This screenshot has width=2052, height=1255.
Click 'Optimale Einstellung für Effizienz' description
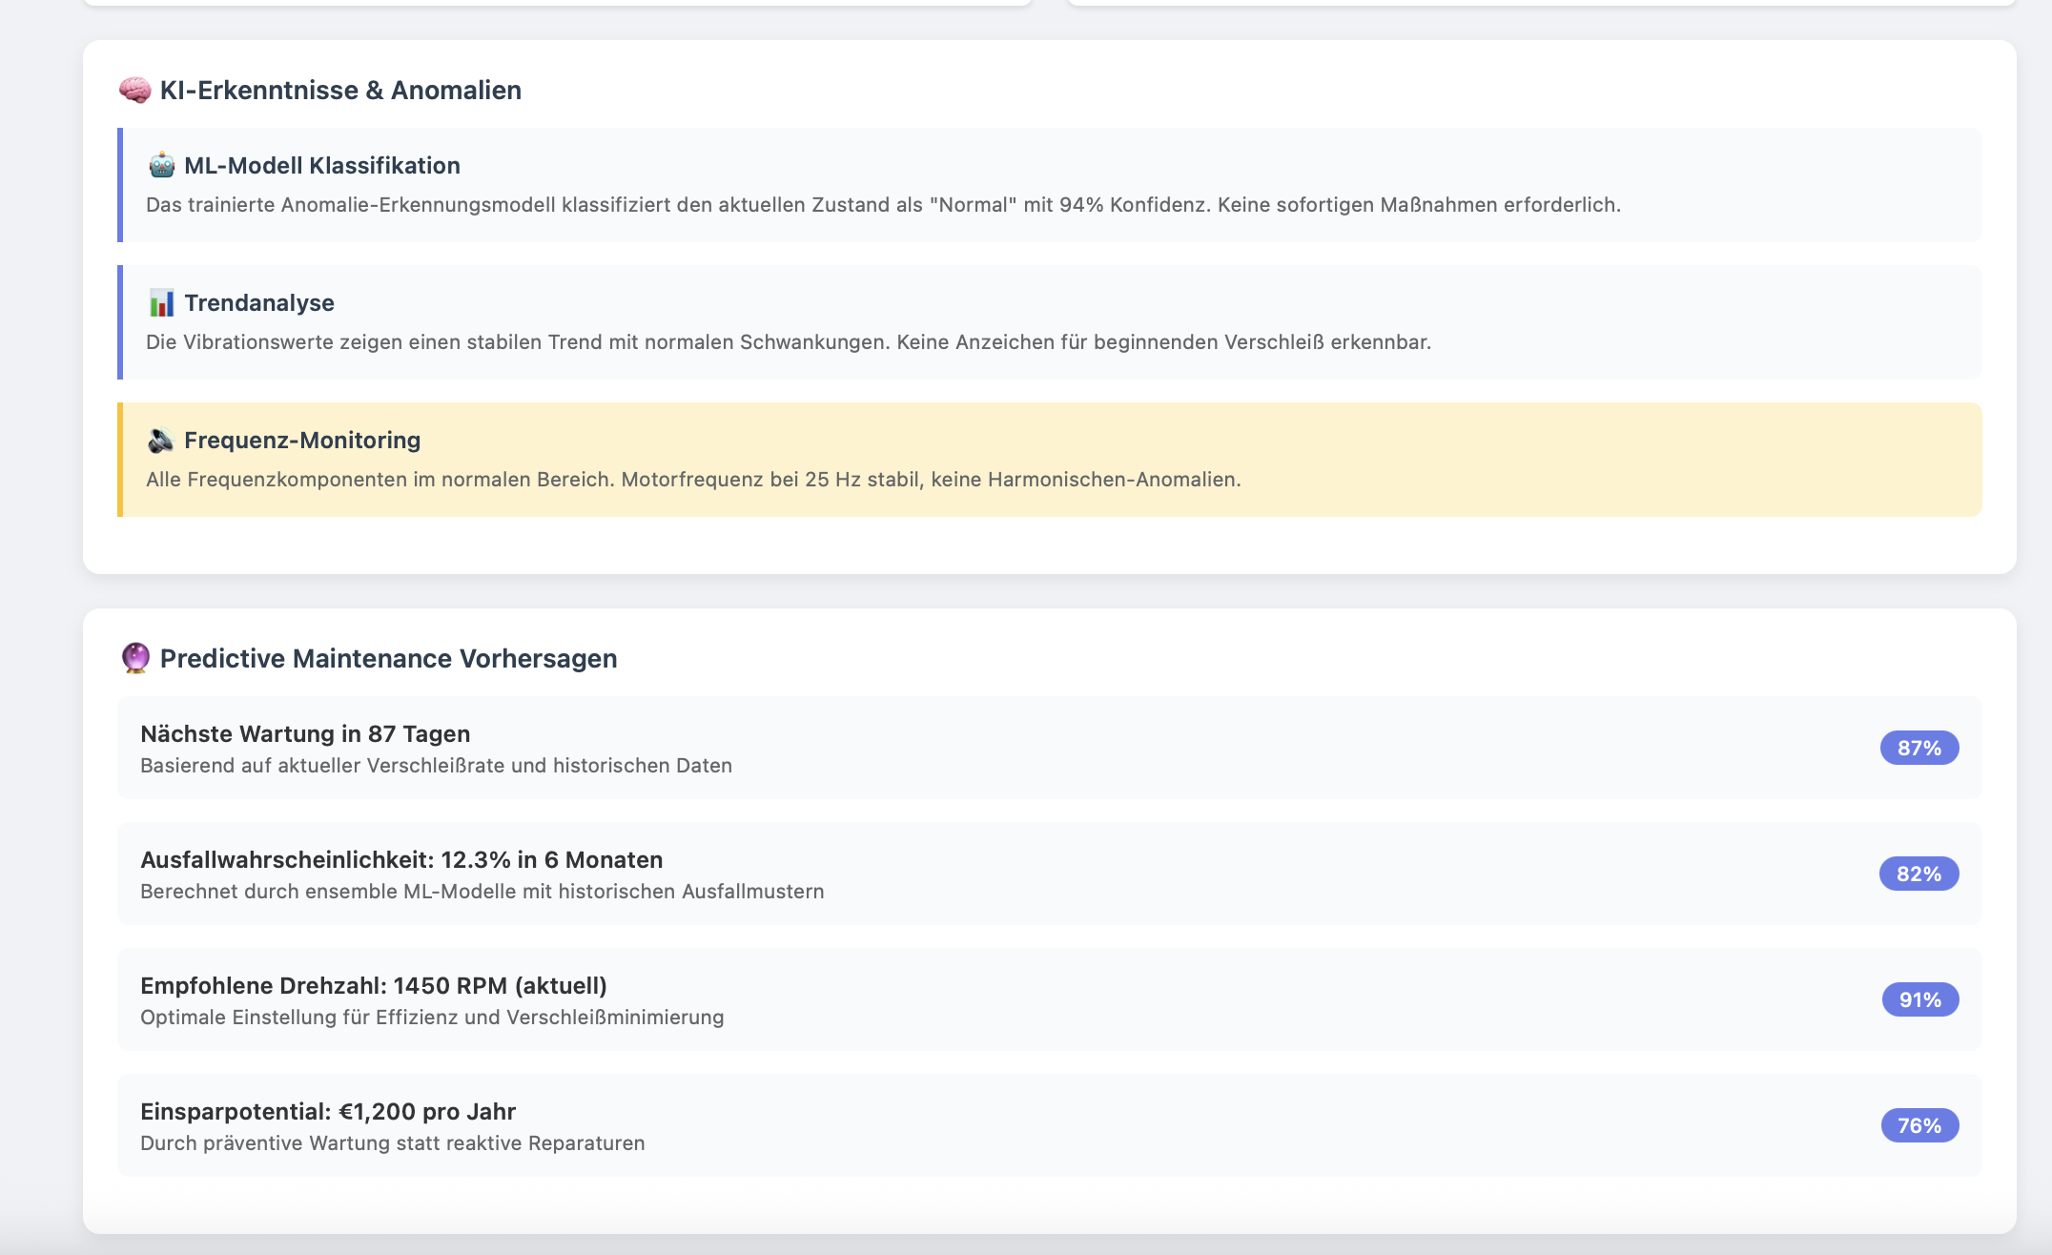(x=432, y=1018)
